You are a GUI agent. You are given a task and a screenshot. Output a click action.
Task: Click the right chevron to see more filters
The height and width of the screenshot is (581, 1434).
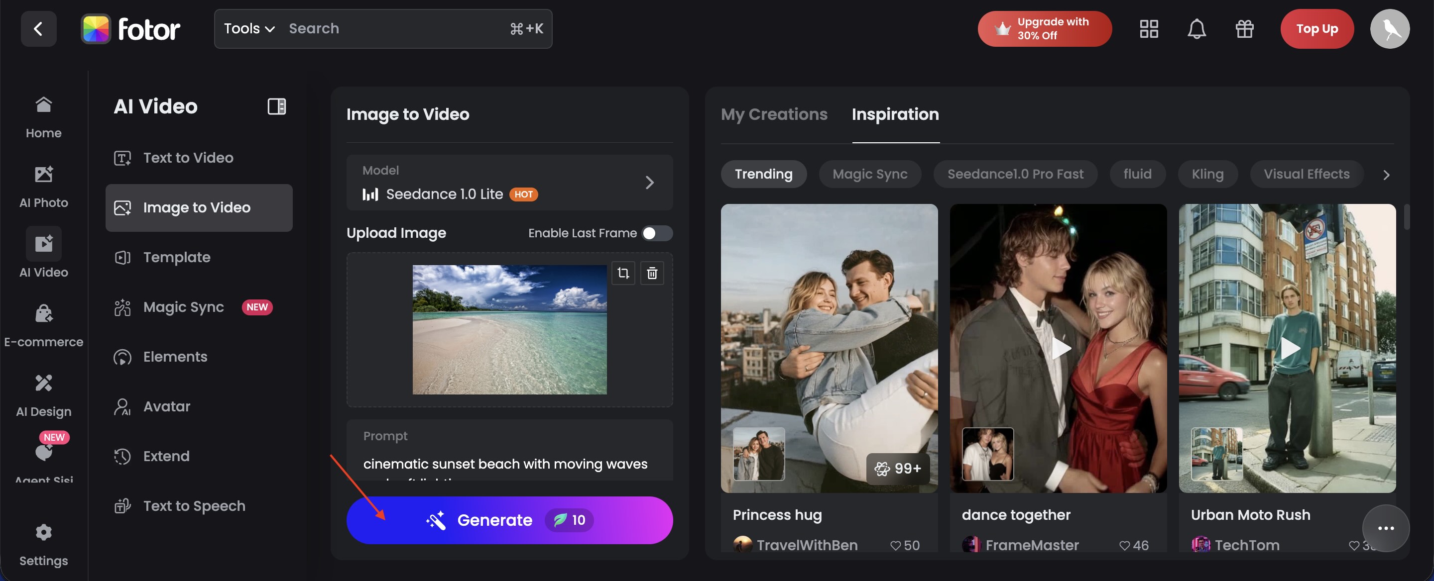(x=1386, y=174)
